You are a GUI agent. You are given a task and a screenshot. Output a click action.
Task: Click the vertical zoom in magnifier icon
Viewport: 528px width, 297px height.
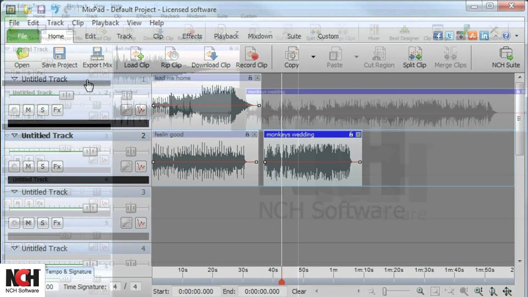tap(478, 291)
